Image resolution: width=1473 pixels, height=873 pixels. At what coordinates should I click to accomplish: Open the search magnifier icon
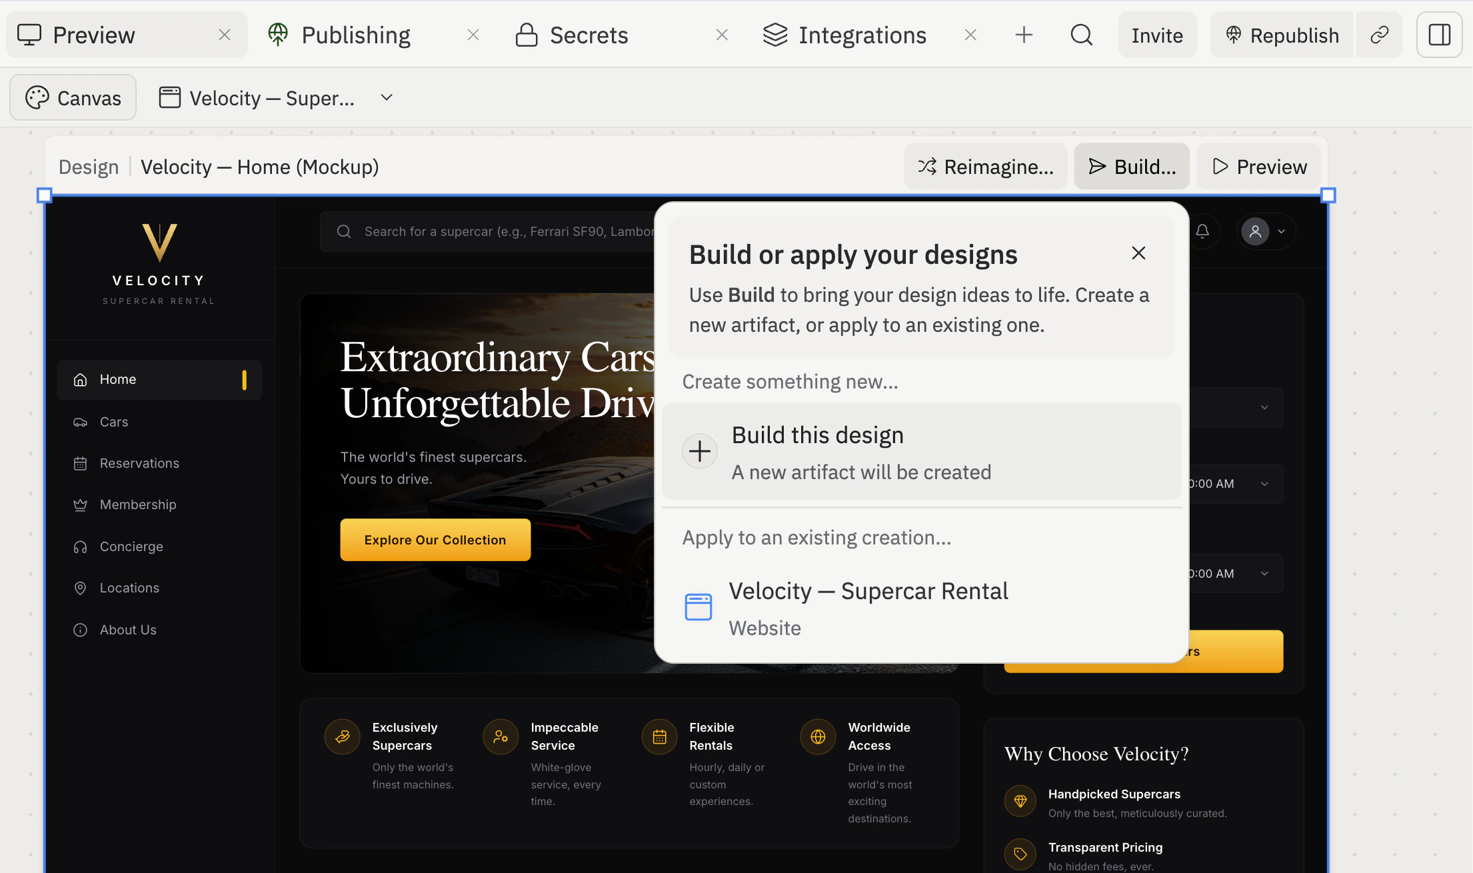tap(1081, 35)
